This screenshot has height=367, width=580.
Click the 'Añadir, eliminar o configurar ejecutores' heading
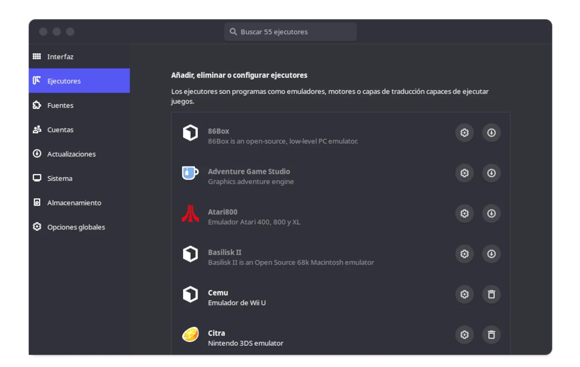239,75
